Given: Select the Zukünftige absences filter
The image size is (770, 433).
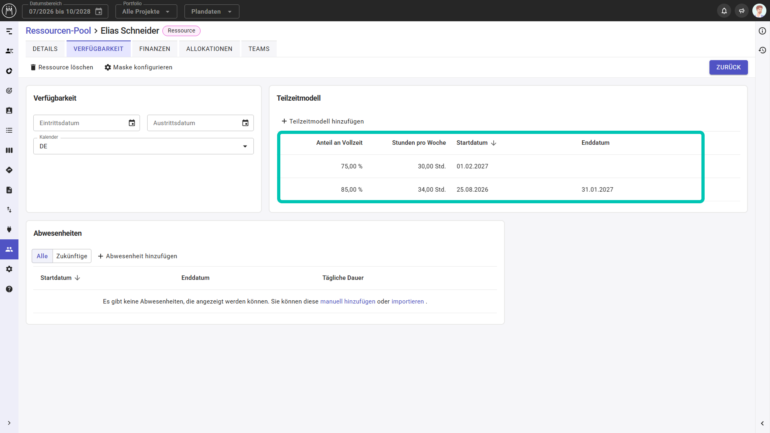Looking at the screenshot, I should [x=72, y=256].
